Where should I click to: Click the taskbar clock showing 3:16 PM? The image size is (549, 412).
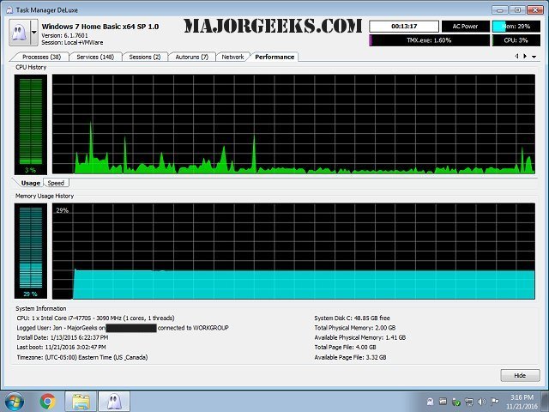pyautogui.click(x=522, y=402)
